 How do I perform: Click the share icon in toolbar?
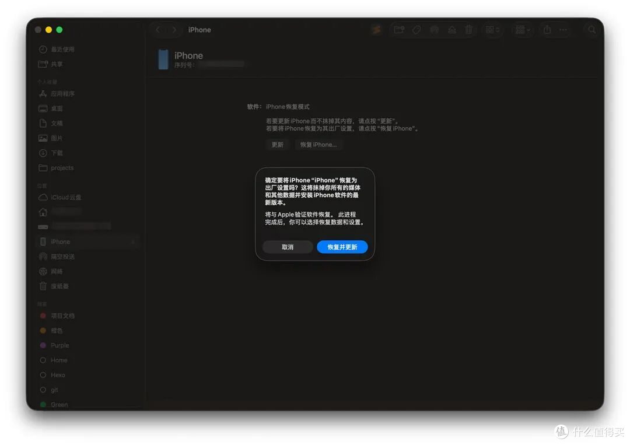pos(547,30)
